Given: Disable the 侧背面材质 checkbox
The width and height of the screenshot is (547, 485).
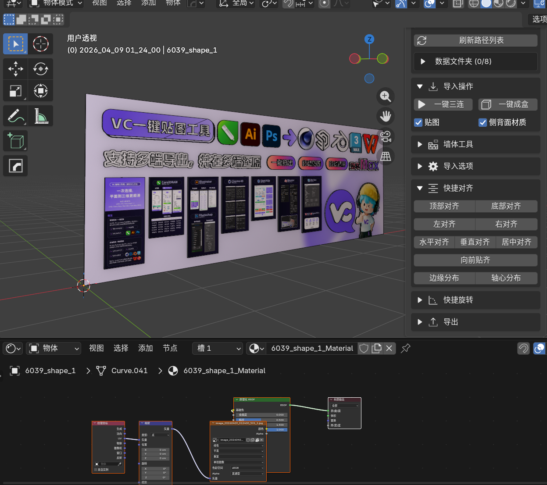Looking at the screenshot, I should [483, 123].
